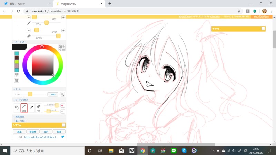Select the yellow-green palette swatch
Image resolution: width=276 pixels, height=155 pixels.
click(x=17, y=62)
